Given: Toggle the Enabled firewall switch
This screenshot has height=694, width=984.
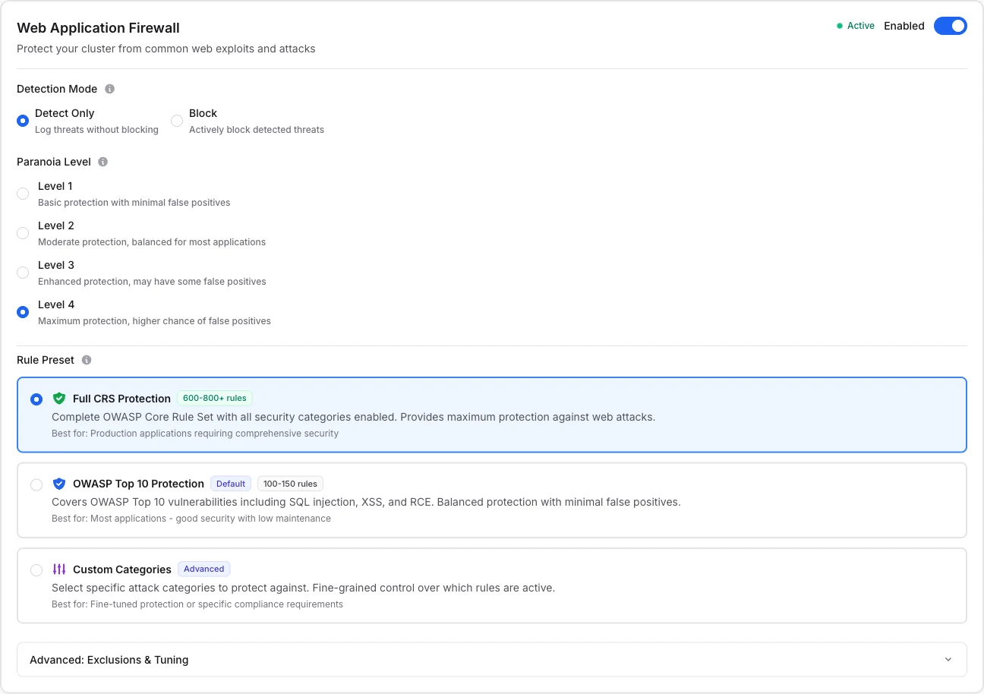Looking at the screenshot, I should point(951,26).
